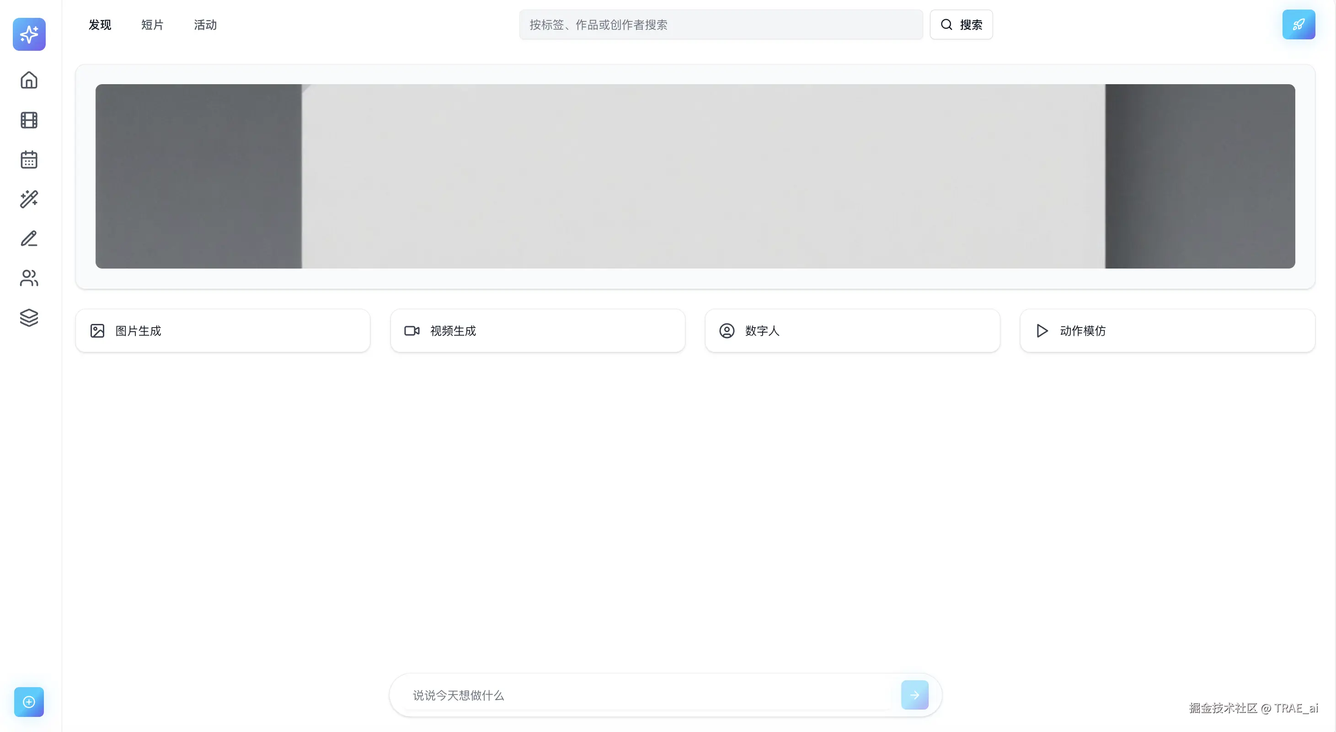1336x732 pixels.
Task: Click the plus circle button at bottom-left
Action: (x=29, y=701)
